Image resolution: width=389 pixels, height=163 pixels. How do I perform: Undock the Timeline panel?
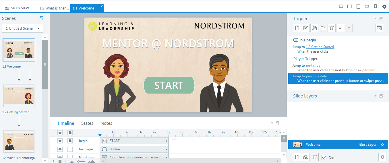[x=278, y=123]
